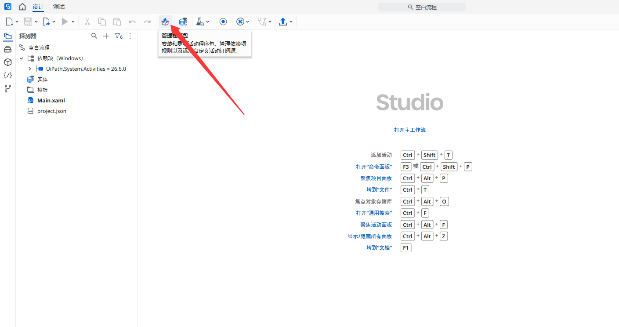Image resolution: width=619 pixels, height=327 pixels.
Task: Open the Project explorer sidebar icon
Action: 8,36
